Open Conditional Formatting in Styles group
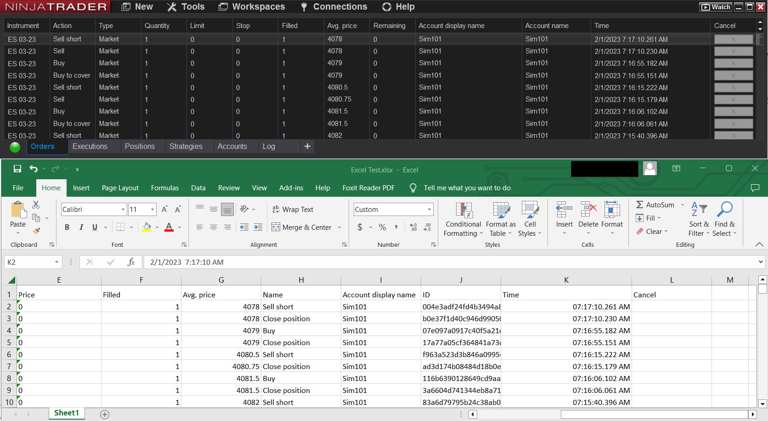The image size is (768, 421). tap(463, 219)
